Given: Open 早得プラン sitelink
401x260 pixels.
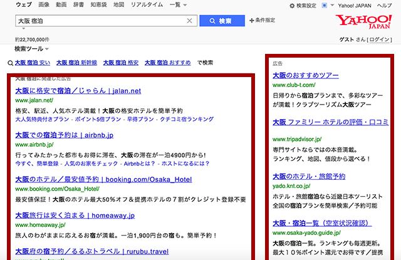Looking at the screenshot, I should click(140, 119).
